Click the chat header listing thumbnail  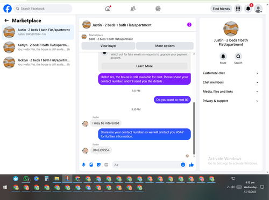(87, 25)
